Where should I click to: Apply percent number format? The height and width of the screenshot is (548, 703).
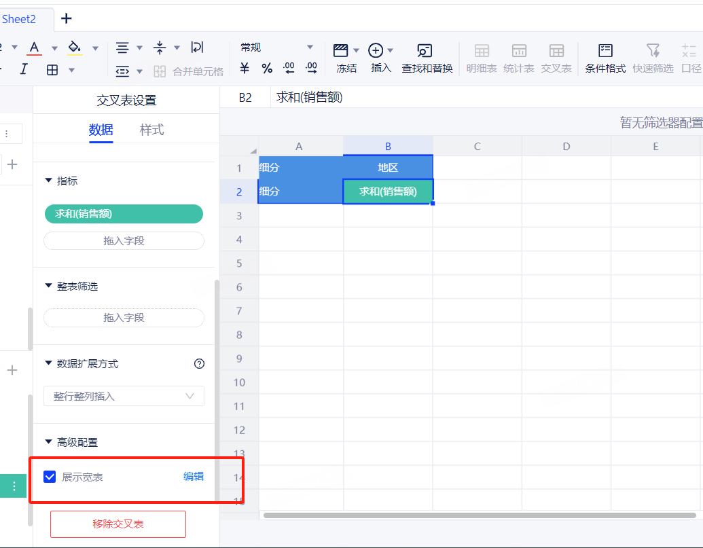(x=267, y=69)
